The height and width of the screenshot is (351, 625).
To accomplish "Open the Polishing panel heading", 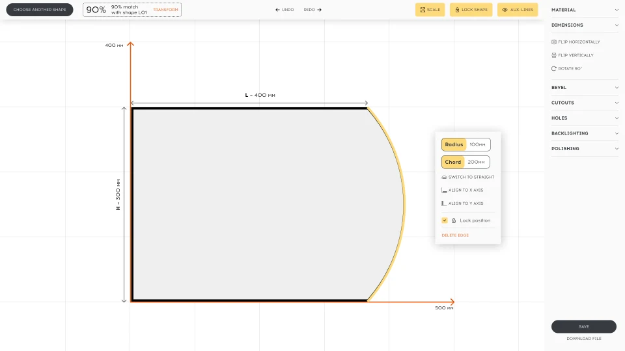I will (565, 149).
